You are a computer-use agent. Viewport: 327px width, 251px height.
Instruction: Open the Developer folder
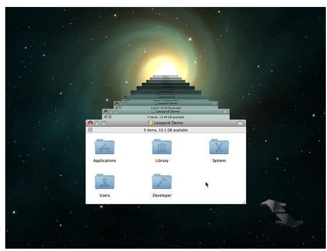[162, 181]
